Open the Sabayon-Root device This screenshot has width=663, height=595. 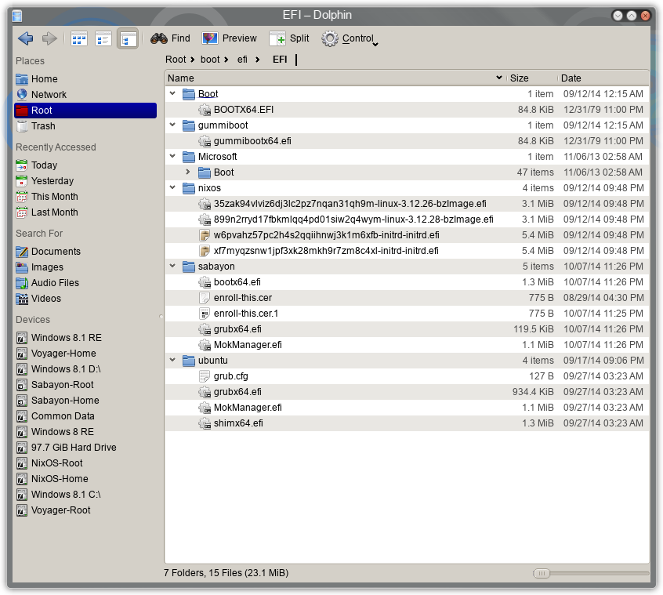click(85, 385)
